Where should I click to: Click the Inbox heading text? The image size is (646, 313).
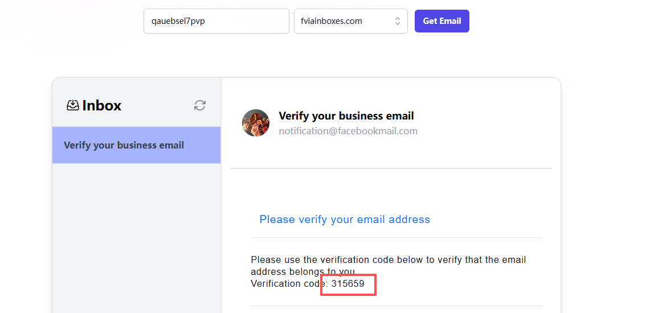tap(101, 105)
